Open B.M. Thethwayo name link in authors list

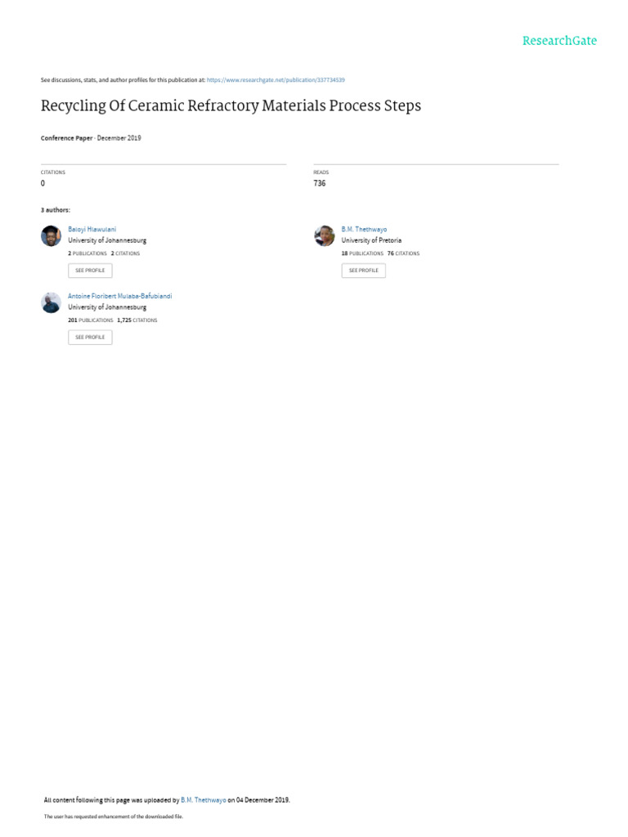click(x=364, y=230)
